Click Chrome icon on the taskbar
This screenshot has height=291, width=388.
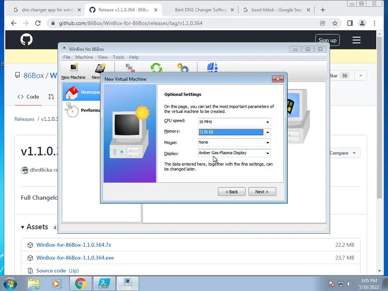pos(80,283)
